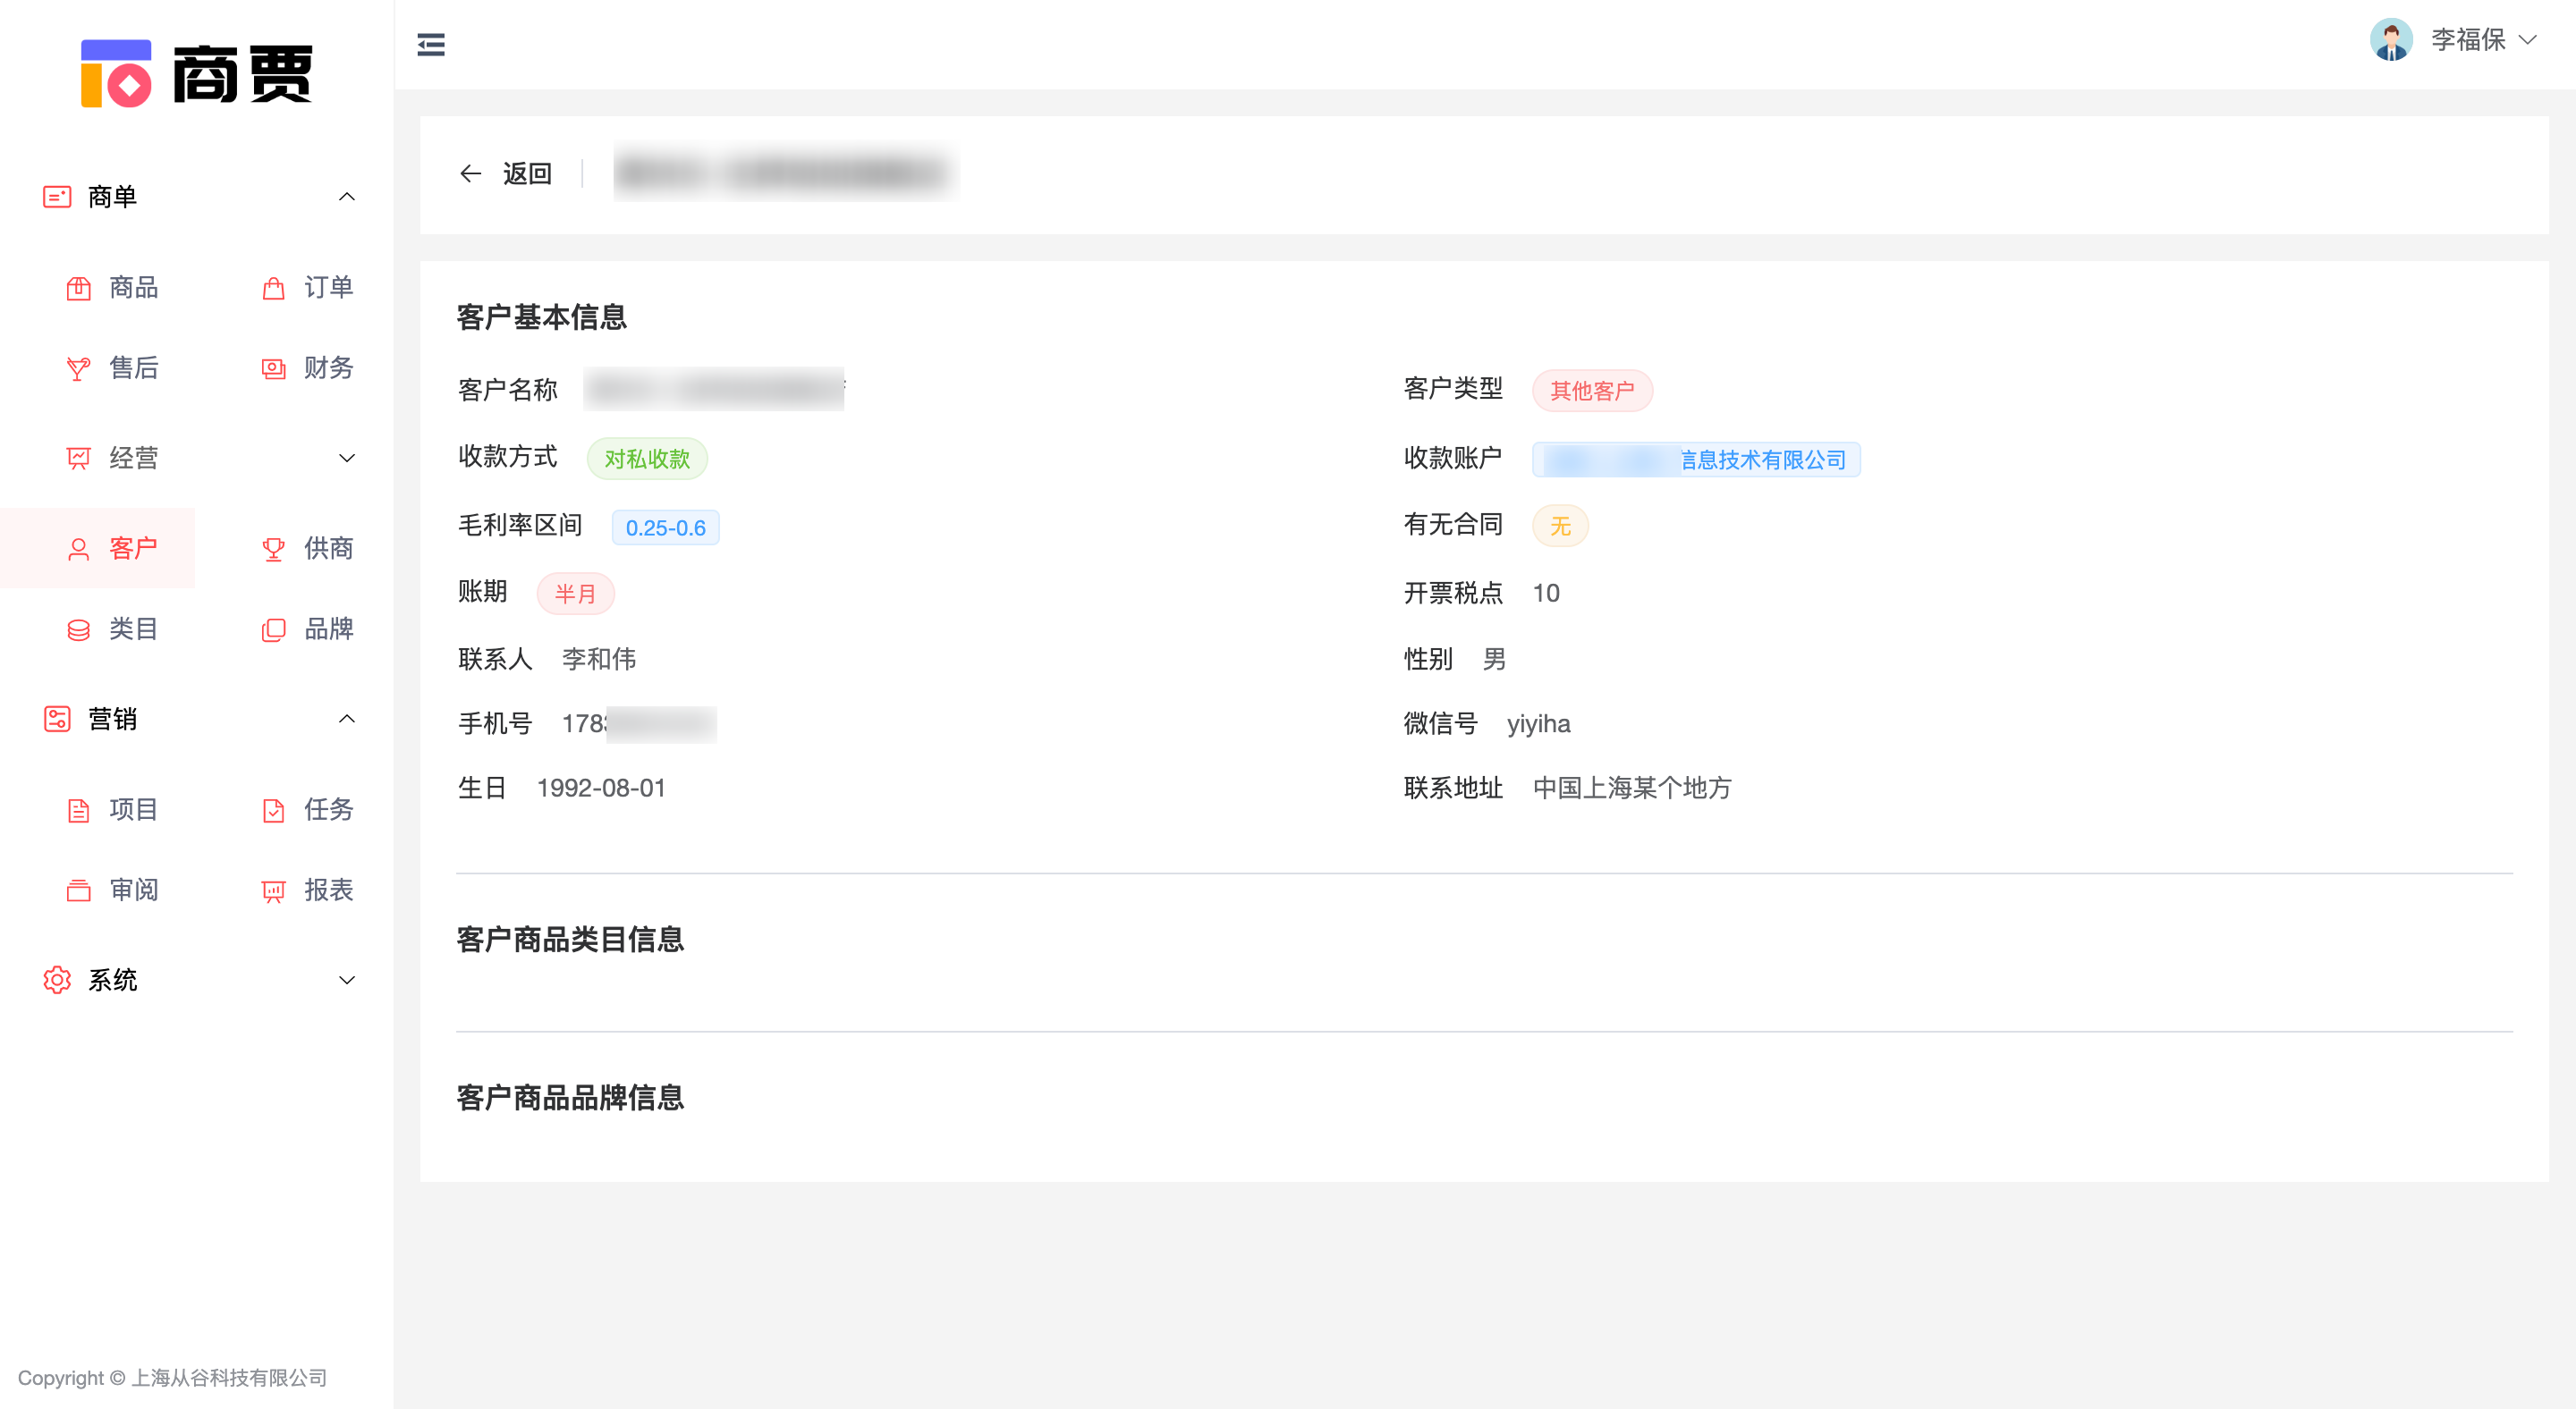This screenshot has width=2576, height=1409.
Task: Expand the 系统 system menu
Action: point(346,979)
